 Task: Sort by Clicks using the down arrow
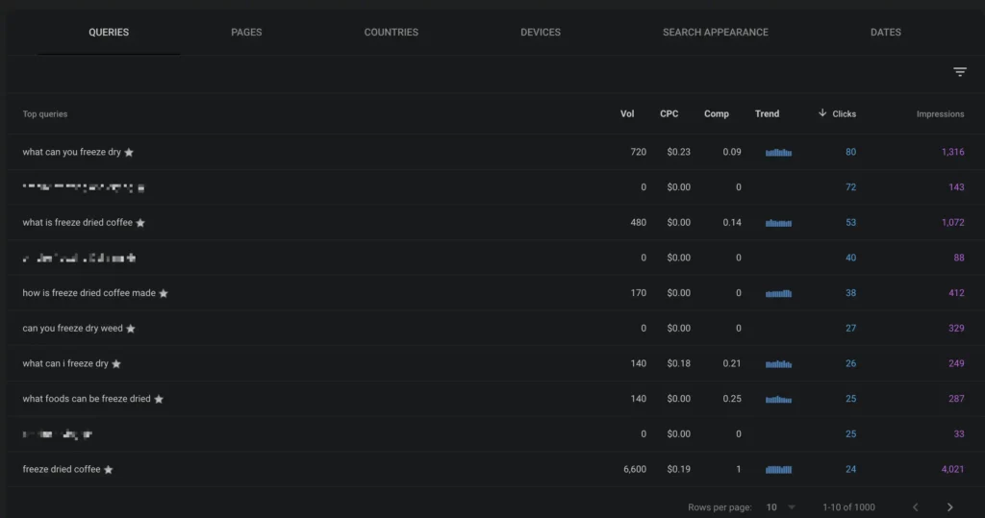[822, 113]
